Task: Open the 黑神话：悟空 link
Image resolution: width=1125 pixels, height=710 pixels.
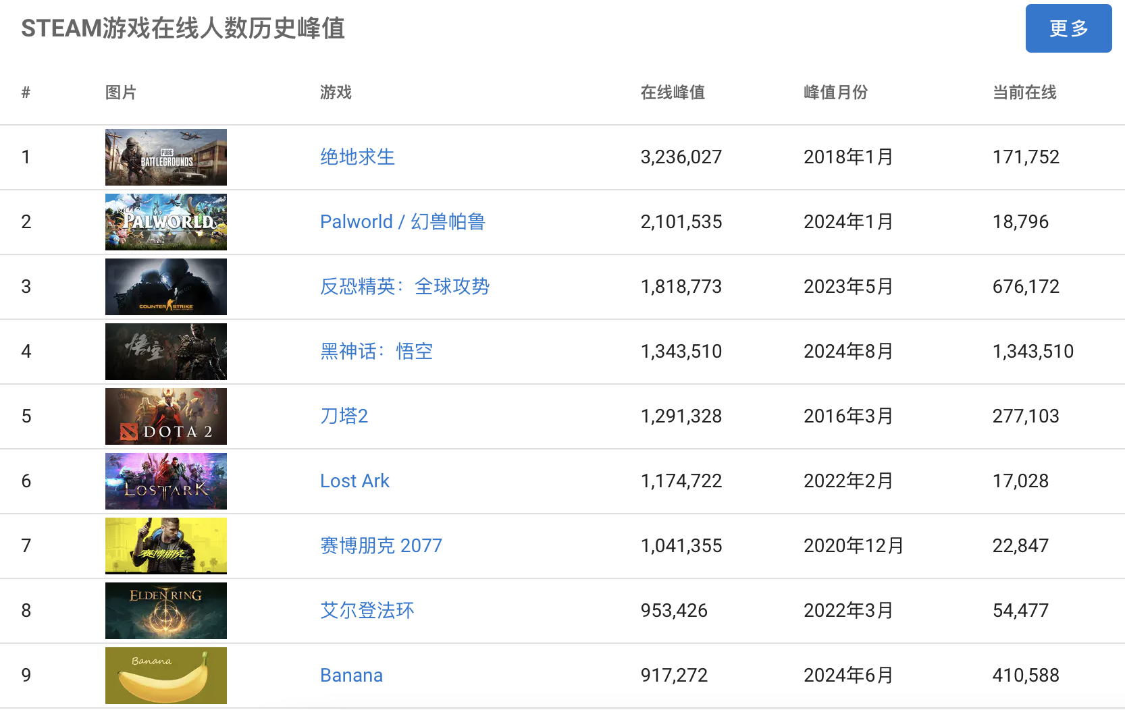Action: (376, 351)
